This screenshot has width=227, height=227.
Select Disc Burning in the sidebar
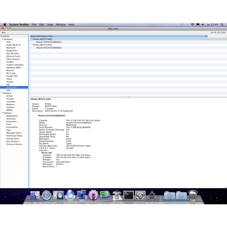(x=12, y=53)
